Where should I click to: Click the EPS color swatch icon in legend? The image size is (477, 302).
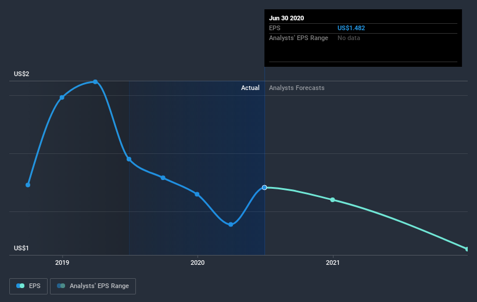click(20, 286)
